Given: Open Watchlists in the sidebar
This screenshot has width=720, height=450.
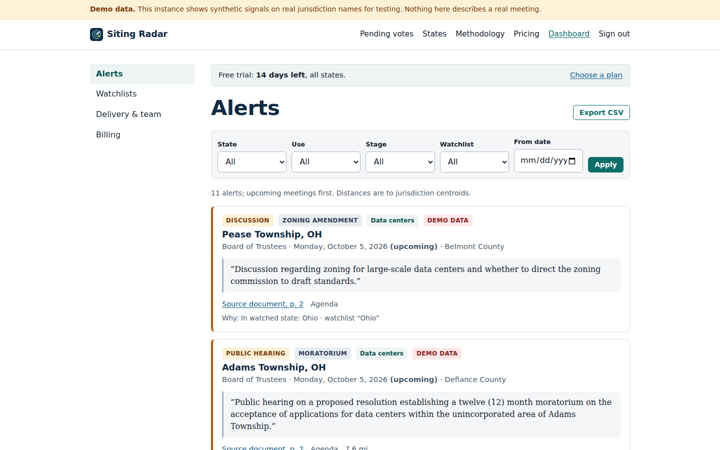Looking at the screenshot, I should click(142, 94).
